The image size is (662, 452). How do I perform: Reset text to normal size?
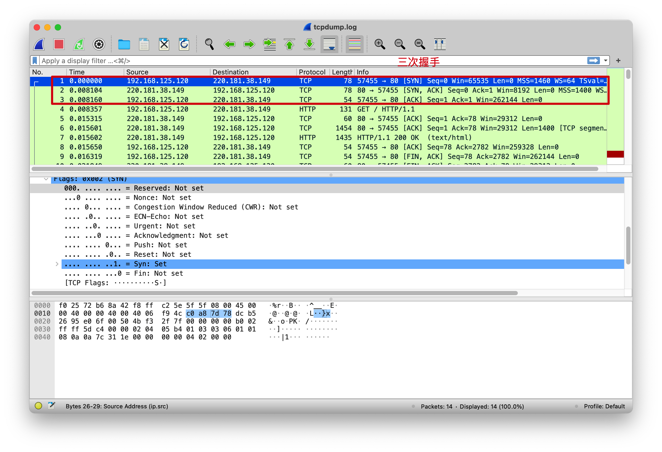coord(420,44)
